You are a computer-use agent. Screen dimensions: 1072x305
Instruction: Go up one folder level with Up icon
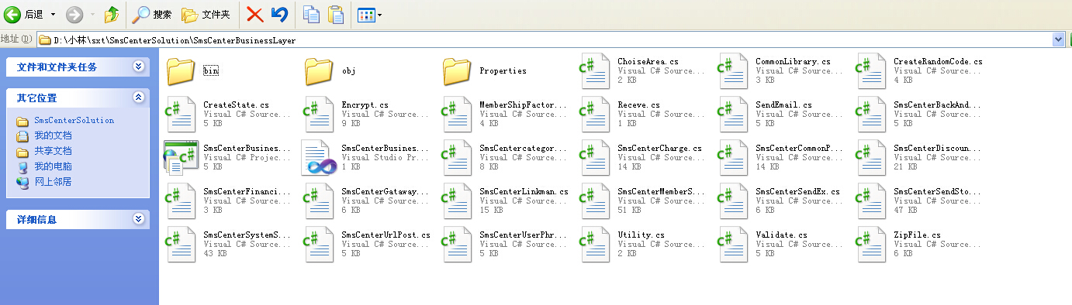coord(112,14)
